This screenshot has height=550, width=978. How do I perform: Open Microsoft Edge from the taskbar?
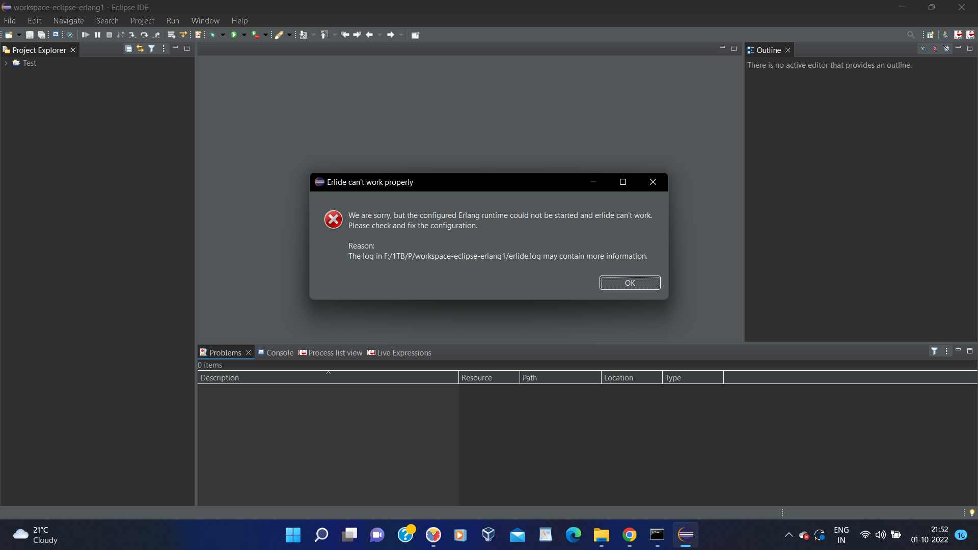(573, 535)
